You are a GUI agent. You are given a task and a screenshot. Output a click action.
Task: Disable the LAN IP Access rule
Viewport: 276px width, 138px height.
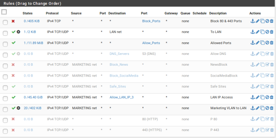(267, 97)
